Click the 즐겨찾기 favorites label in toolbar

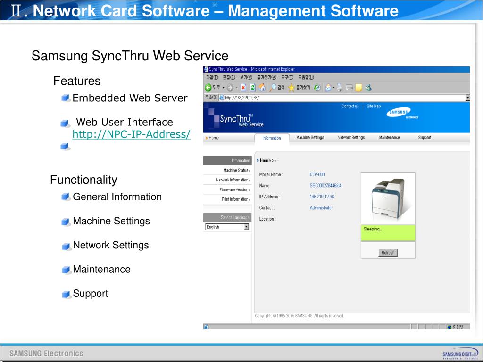[303, 88]
